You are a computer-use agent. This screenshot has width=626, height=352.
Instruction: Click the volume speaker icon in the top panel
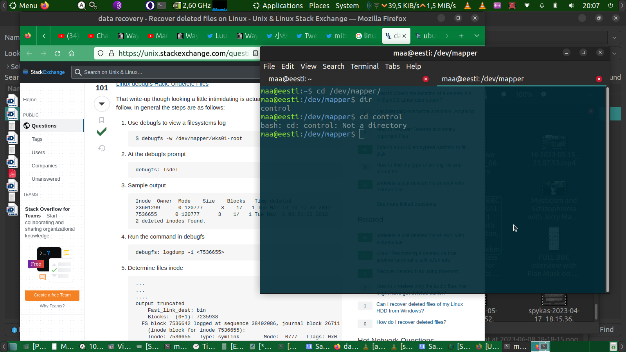(572, 5)
